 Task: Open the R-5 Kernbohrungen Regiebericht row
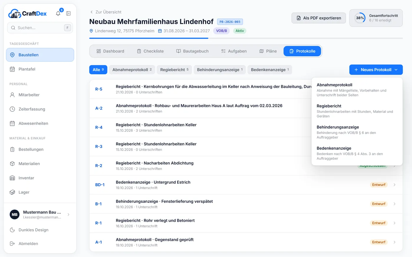(x=200, y=89)
